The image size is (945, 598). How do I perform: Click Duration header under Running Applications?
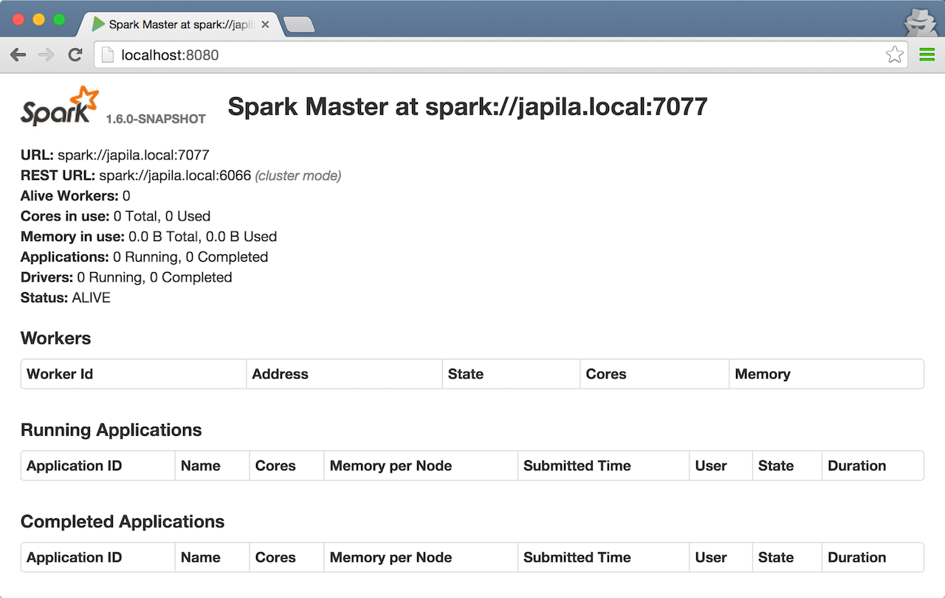click(856, 466)
